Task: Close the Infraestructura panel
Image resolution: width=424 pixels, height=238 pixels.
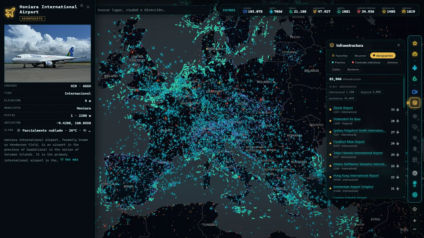Action: pyautogui.click(x=399, y=45)
